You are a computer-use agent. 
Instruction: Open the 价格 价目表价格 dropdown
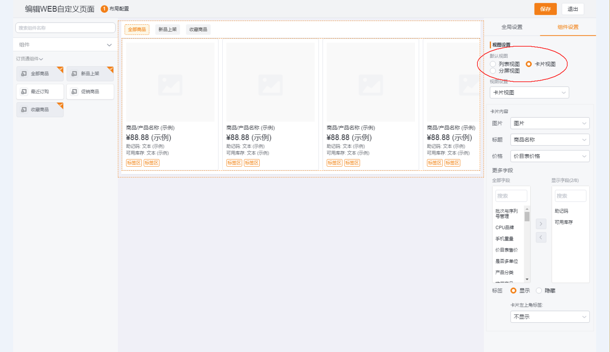(x=550, y=156)
